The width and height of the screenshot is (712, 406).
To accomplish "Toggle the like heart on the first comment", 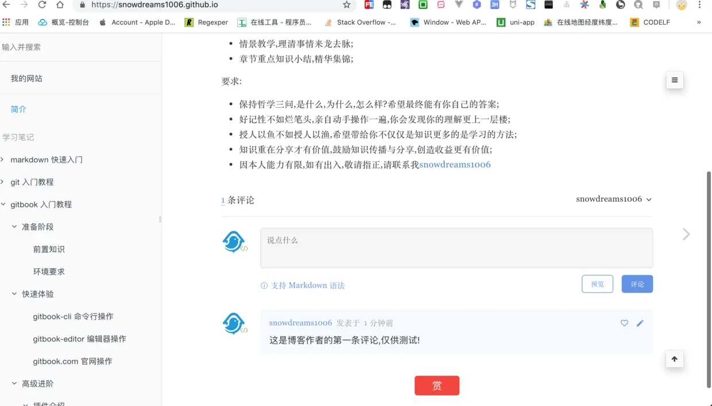I will (x=624, y=323).
